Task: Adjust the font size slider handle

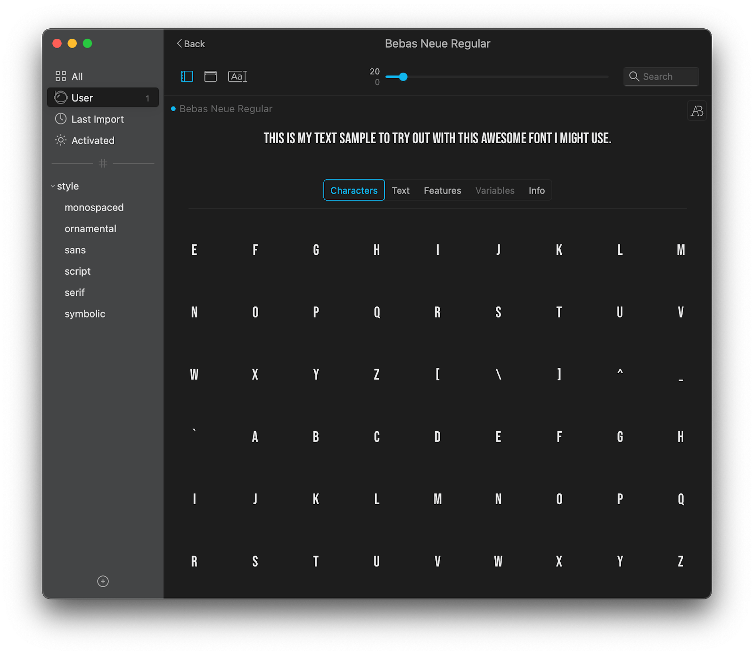Action: 403,77
